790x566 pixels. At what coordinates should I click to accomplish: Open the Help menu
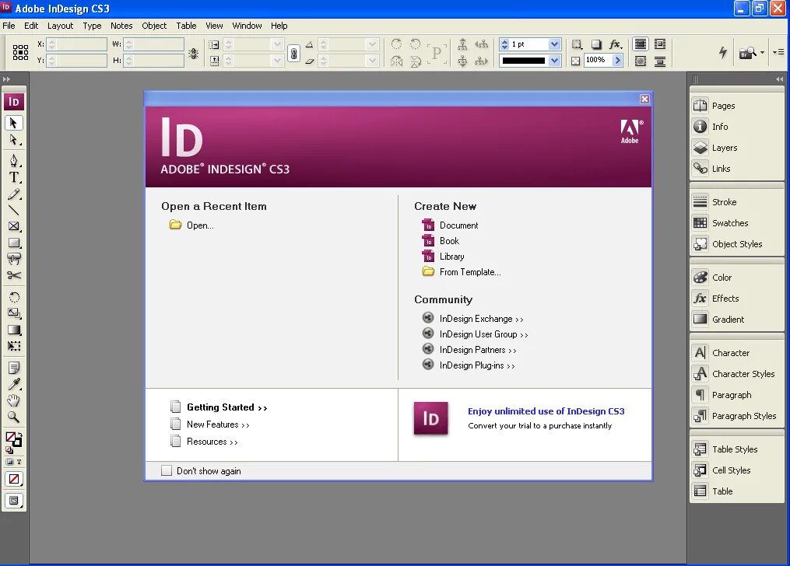[x=279, y=26]
